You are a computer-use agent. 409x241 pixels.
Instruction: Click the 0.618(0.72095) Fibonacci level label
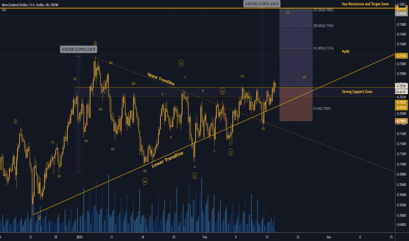click(322, 109)
